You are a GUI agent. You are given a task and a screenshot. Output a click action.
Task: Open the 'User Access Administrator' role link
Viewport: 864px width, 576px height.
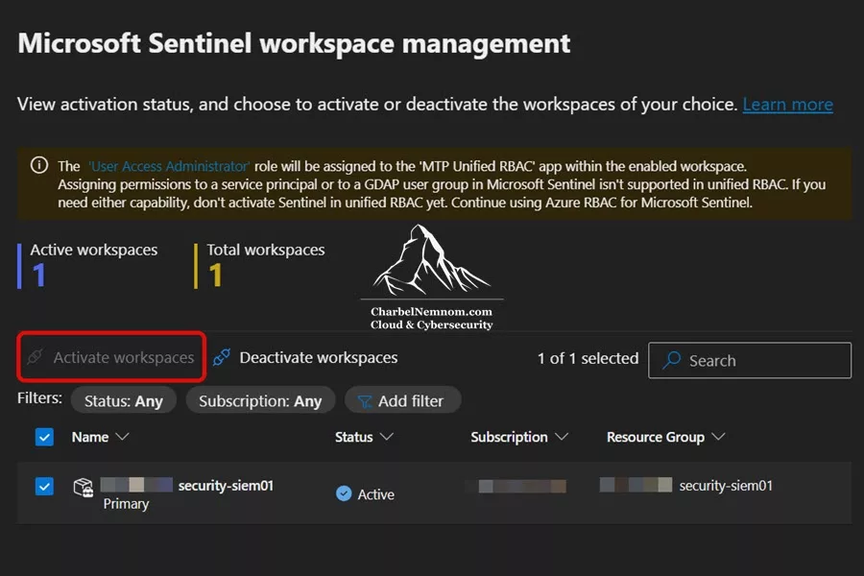(169, 166)
